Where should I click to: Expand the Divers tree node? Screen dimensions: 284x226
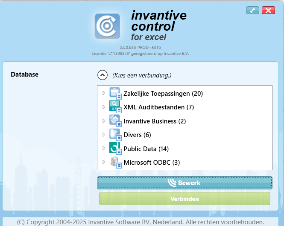pyautogui.click(x=104, y=134)
